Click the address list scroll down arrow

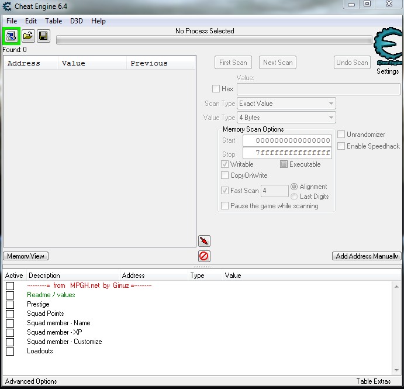(x=396, y=370)
